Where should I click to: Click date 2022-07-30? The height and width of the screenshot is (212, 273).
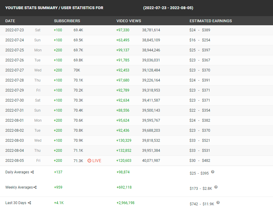point(15,100)
